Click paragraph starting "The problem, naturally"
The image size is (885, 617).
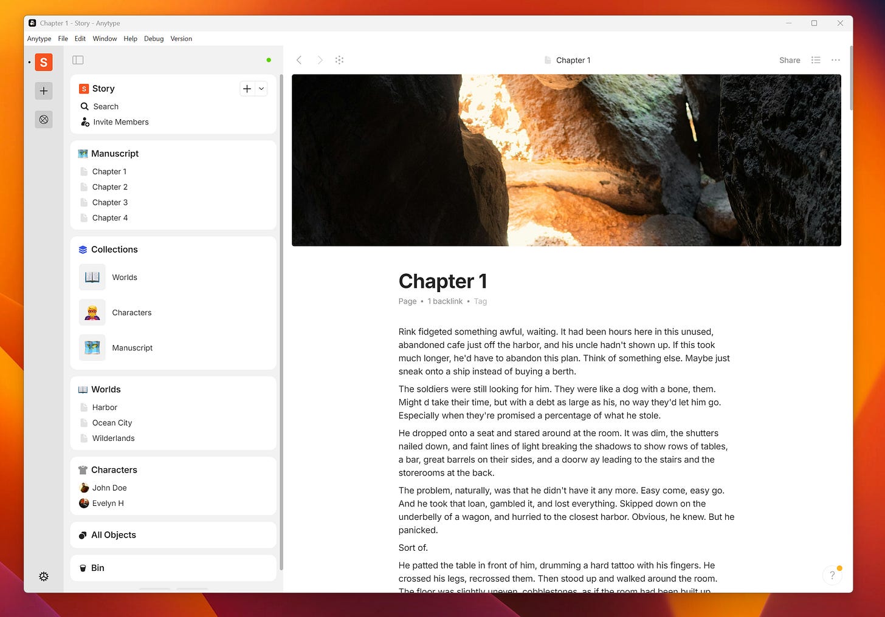(566, 510)
